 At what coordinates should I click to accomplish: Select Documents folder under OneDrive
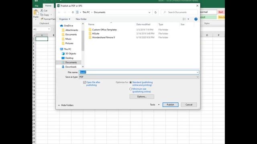69,34
